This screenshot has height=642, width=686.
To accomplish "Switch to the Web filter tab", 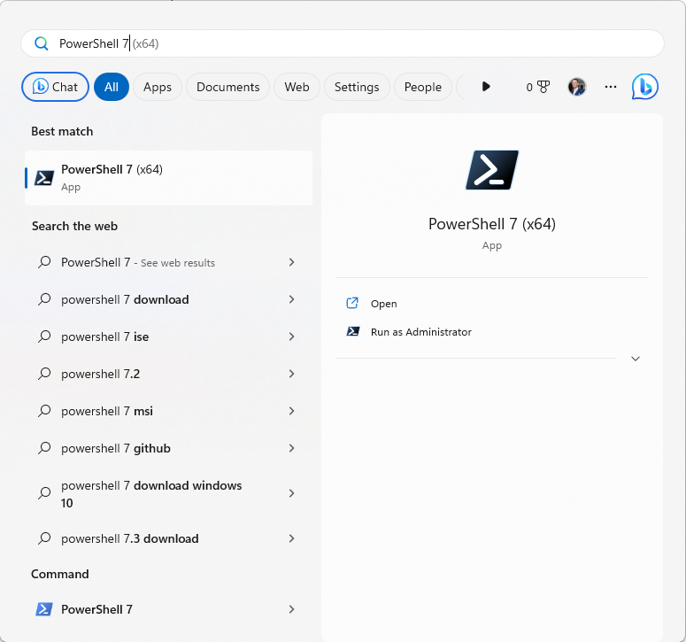I will coord(297,87).
